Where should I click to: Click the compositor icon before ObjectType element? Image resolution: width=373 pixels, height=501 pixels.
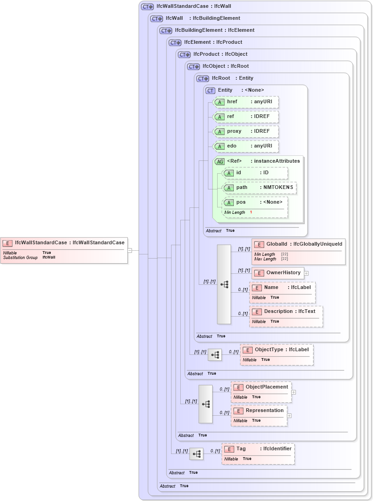pos(214,354)
